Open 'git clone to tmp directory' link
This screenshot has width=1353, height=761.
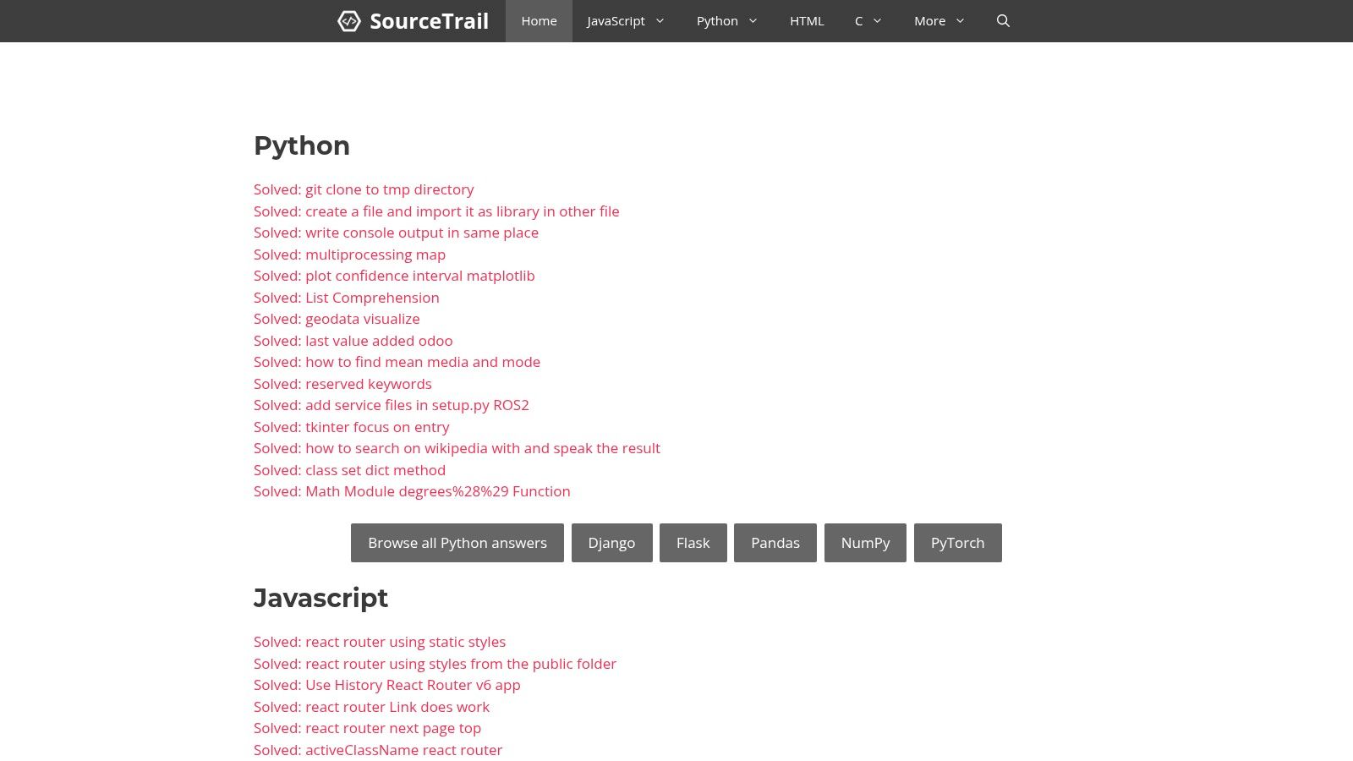364,189
